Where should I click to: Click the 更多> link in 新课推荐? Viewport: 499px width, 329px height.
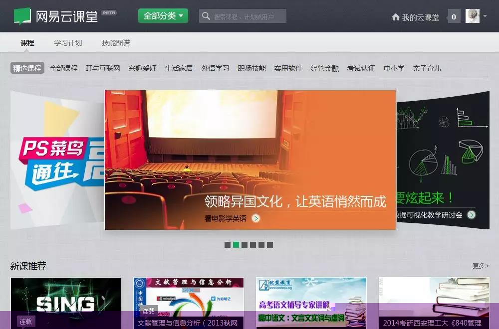481,265
